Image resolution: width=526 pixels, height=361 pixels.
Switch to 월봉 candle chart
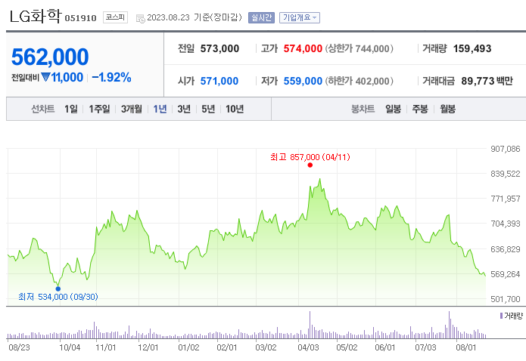pyautogui.click(x=447, y=109)
